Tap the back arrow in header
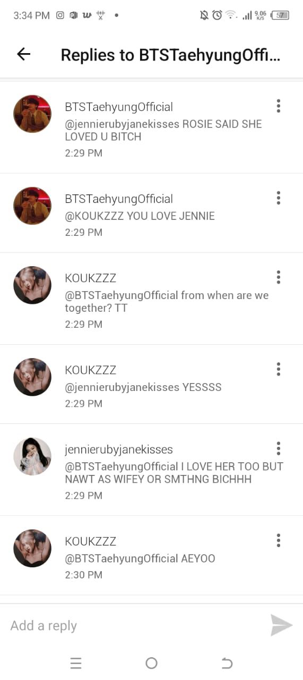 23,54
